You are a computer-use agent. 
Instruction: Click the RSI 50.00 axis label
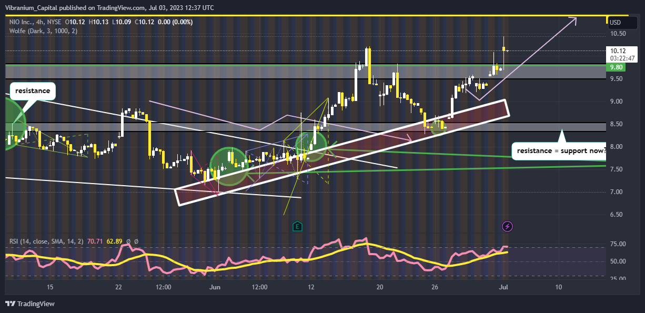(618, 261)
